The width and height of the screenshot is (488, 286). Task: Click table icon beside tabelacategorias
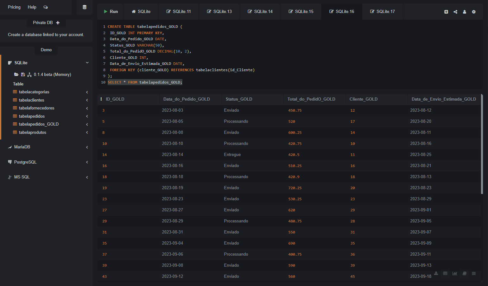15,92
